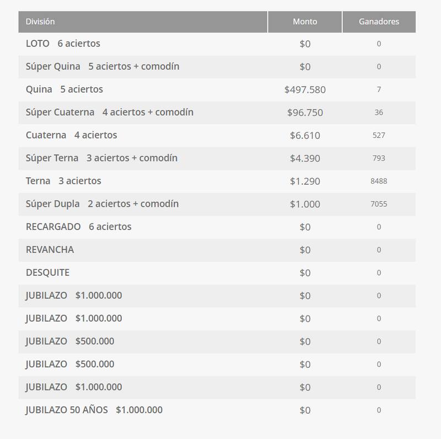Select the RECARGADO 6 aciertos row
441x439 pixels.
(78, 227)
